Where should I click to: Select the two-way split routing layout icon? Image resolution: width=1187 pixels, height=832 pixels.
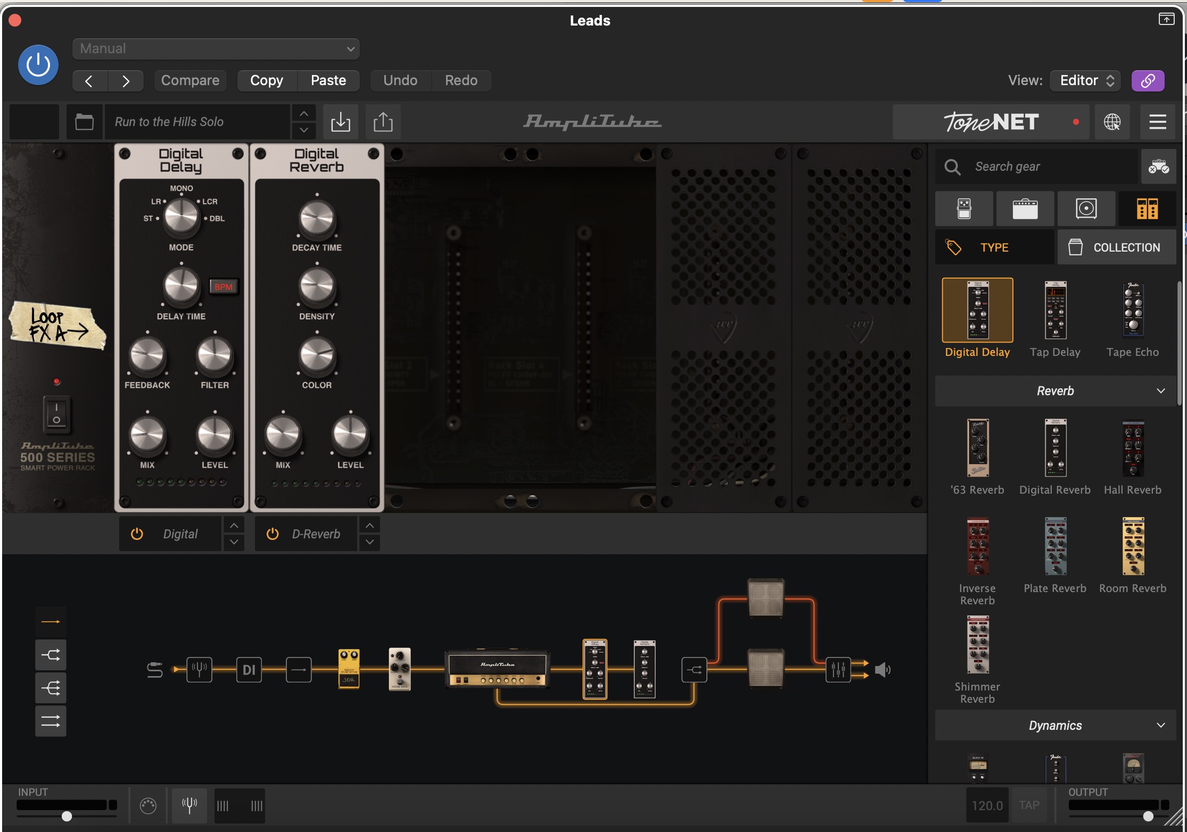tap(51, 655)
